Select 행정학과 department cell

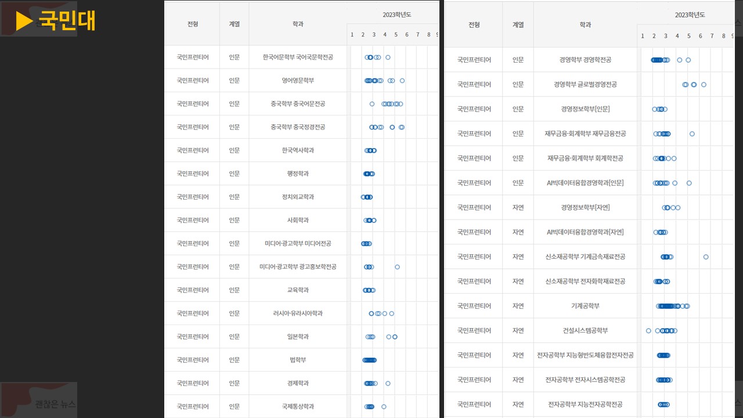[298, 174]
